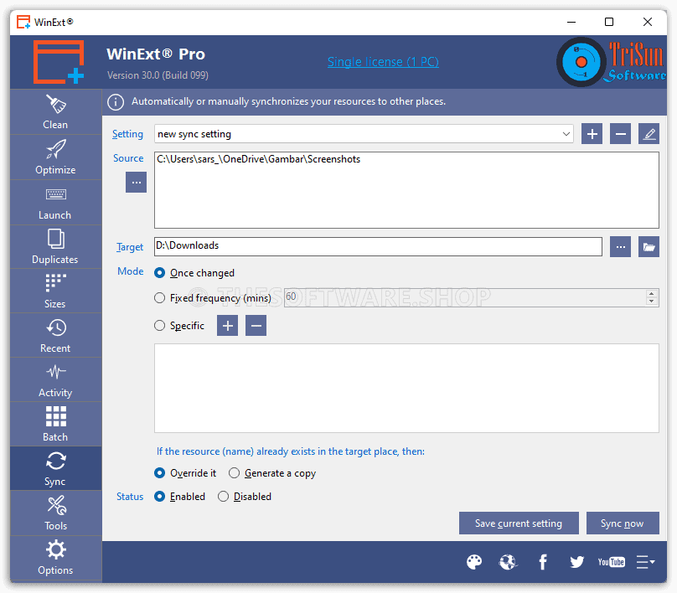
Task: Increase frequency minutes with up arrow
Action: coord(652,293)
